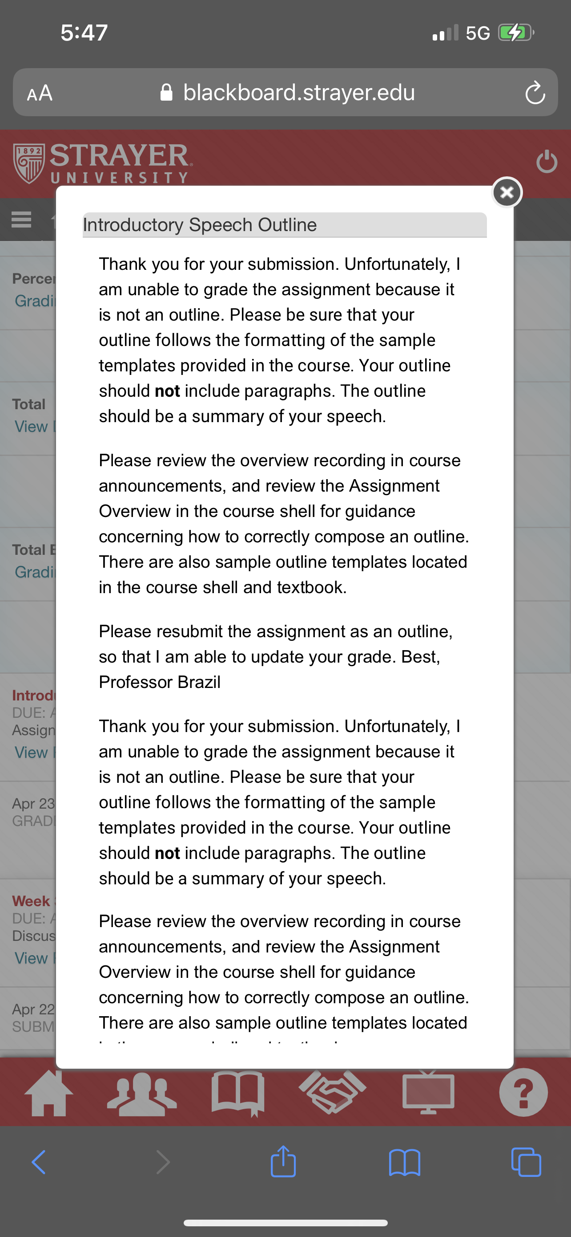Image resolution: width=571 pixels, height=1237 pixels.
Task: Open the hamburger menu
Action: (x=22, y=220)
